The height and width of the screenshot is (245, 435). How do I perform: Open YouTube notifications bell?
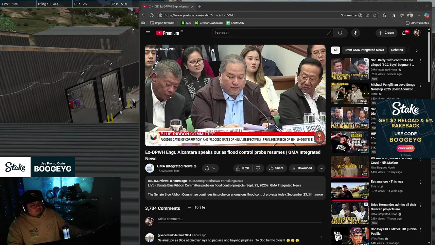tap(404, 33)
